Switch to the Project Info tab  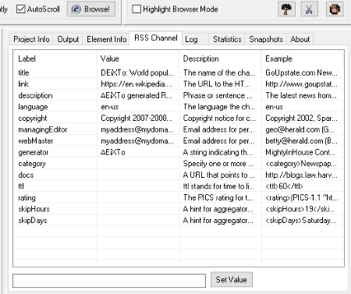tap(31, 39)
